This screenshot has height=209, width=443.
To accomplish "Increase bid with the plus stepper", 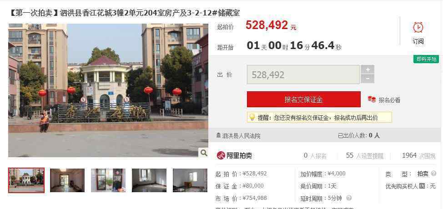I will coord(367,70).
